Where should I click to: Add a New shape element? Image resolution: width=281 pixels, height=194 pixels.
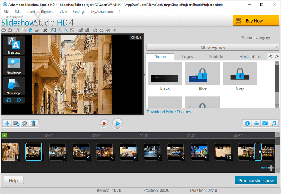tap(14, 86)
